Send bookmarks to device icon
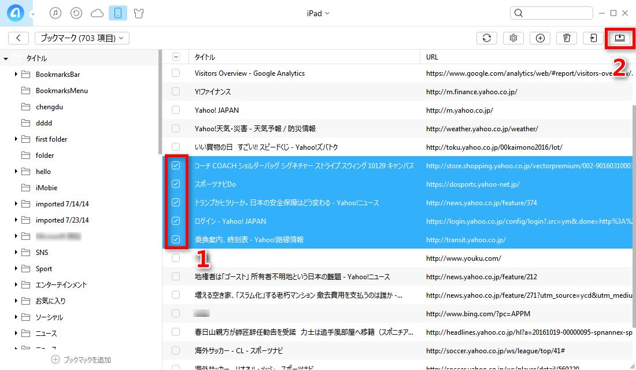Viewport: 636px width, 370px height. tap(593, 38)
